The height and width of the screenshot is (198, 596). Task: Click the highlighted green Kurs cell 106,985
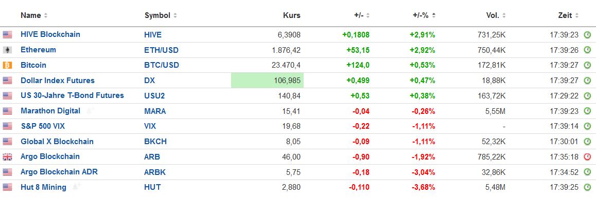pos(267,80)
